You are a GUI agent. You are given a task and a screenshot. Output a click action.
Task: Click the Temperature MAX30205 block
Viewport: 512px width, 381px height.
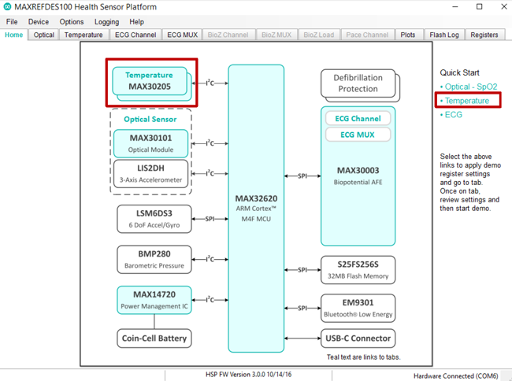tap(150, 81)
